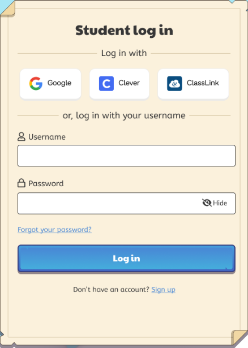The width and height of the screenshot is (248, 348).
Task: Sign in using the Clever label
Action: pyautogui.click(x=129, y=83)
